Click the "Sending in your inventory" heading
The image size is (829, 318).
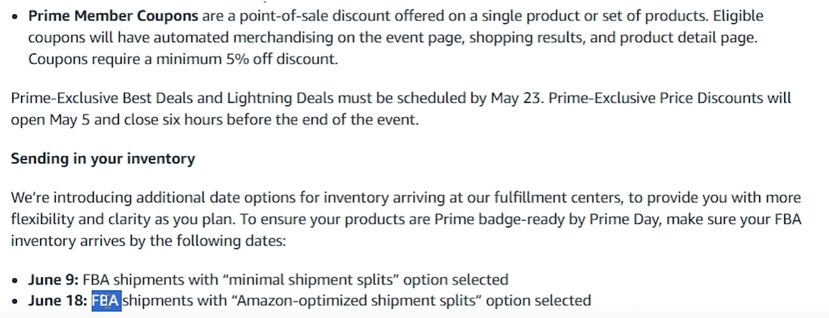(103, 159)
